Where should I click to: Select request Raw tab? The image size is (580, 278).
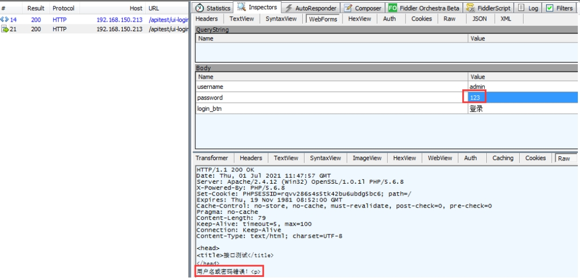click(x=449, y=18)
